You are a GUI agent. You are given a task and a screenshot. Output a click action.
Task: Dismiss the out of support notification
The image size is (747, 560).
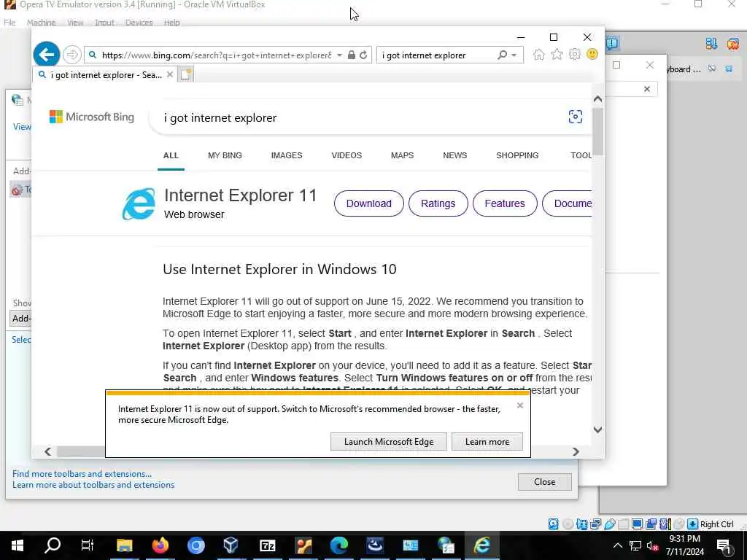(519, 405)
